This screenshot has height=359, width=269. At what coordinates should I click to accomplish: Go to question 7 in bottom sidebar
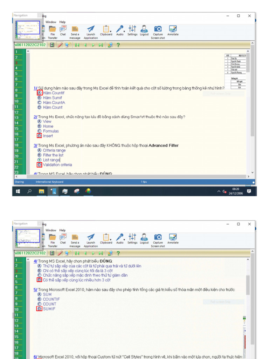pos(16,293)
